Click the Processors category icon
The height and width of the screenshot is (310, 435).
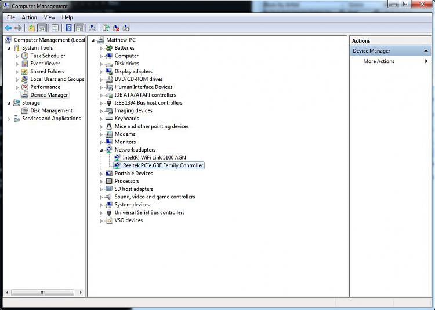pos(109,181)
